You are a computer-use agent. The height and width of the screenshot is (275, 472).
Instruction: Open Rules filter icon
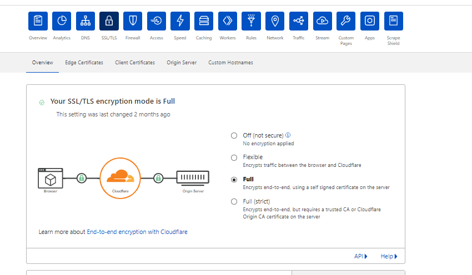(x=251, y=21)
